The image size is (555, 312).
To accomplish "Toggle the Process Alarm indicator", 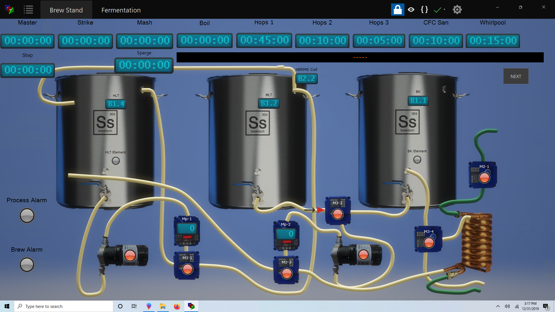I will pyautogui.click(x=27, y=216).
